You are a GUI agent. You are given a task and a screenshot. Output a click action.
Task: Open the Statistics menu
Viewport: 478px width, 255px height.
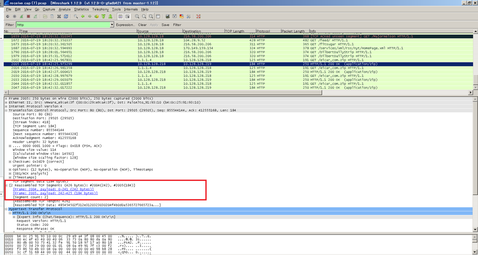click(81, 9)
